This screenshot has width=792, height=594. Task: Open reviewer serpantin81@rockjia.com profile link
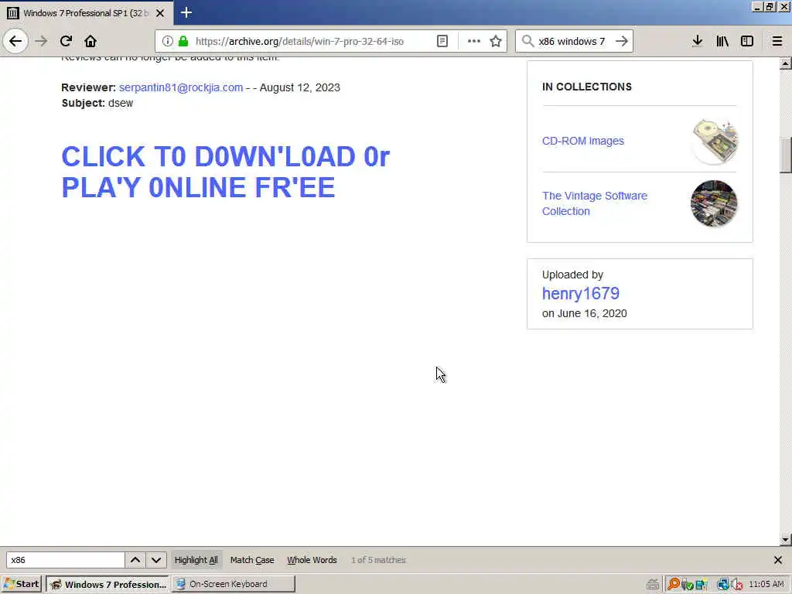click(181, 87)
